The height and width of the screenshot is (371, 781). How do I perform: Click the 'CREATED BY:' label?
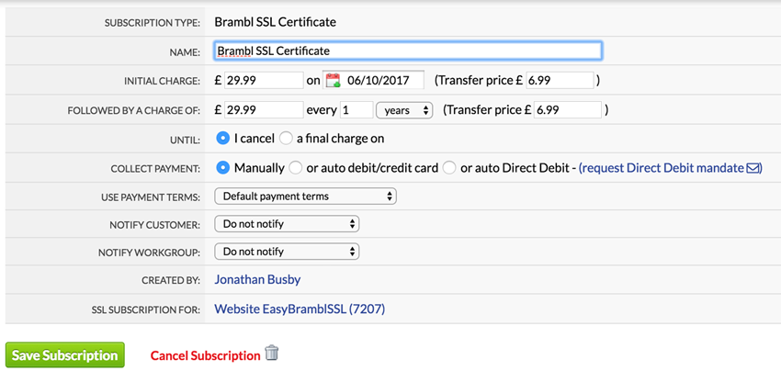171,281
